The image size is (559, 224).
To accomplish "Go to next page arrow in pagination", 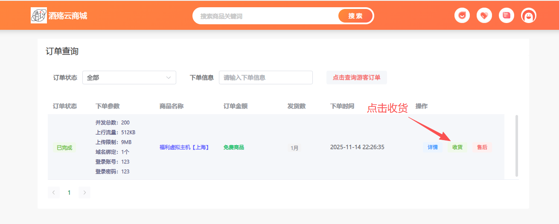I will [84, 192].
